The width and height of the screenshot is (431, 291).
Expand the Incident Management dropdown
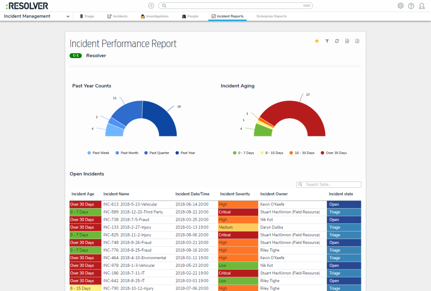point(68,17)
